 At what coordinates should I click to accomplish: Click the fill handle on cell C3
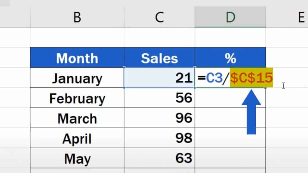(195, 88)
